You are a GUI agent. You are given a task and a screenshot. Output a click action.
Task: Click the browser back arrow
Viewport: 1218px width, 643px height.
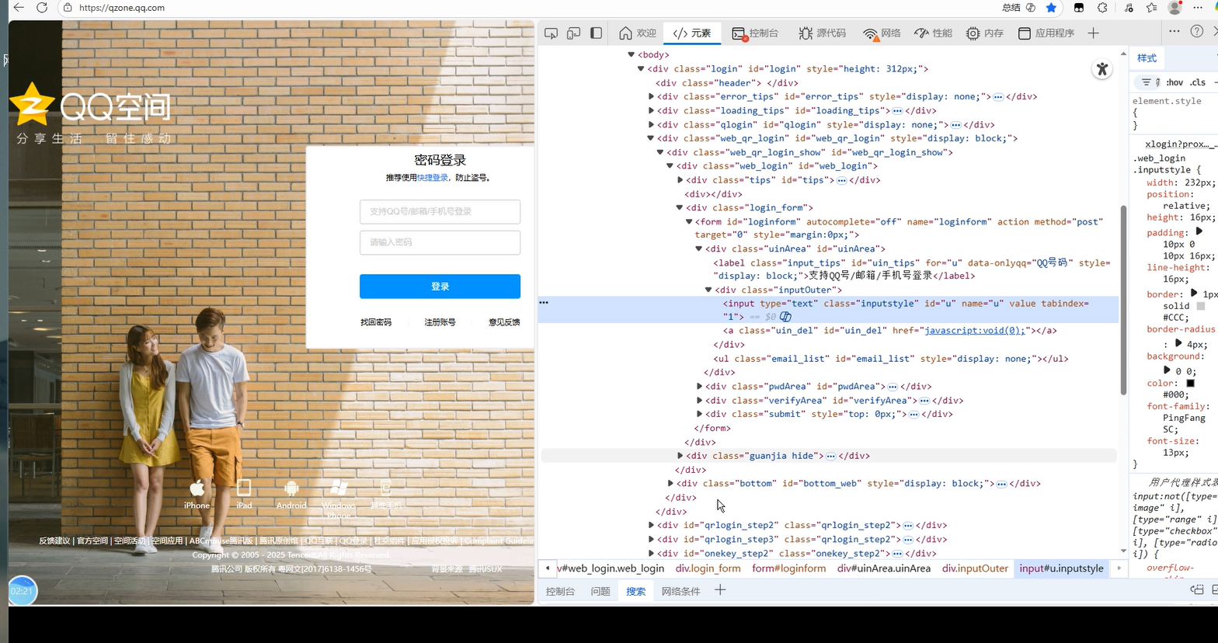[19, 8]
